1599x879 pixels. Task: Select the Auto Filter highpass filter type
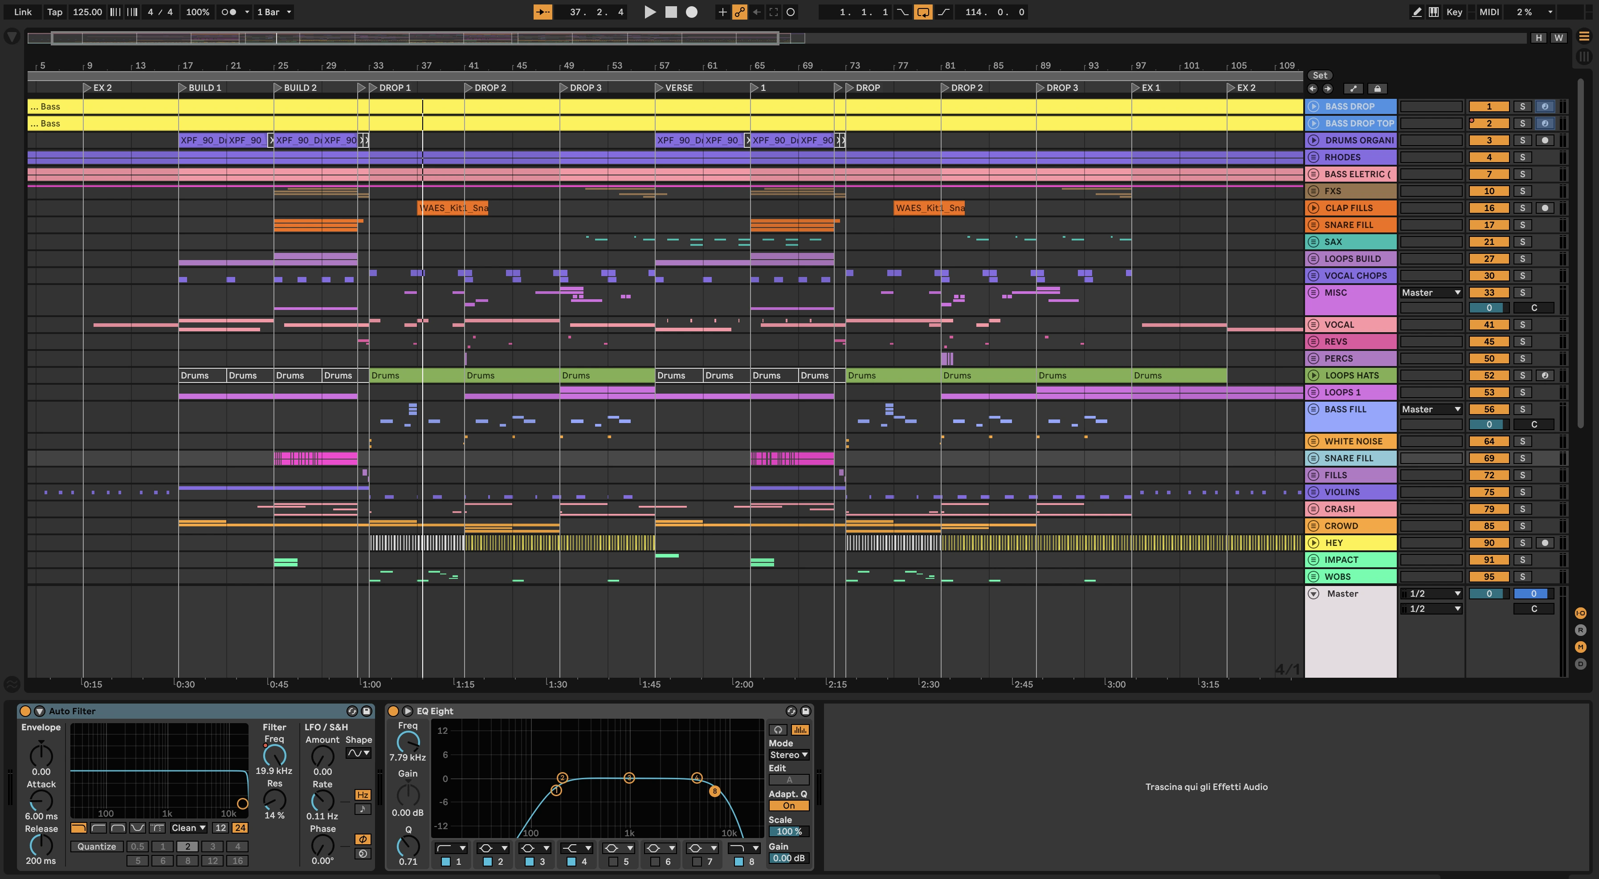tap(98, 827)
